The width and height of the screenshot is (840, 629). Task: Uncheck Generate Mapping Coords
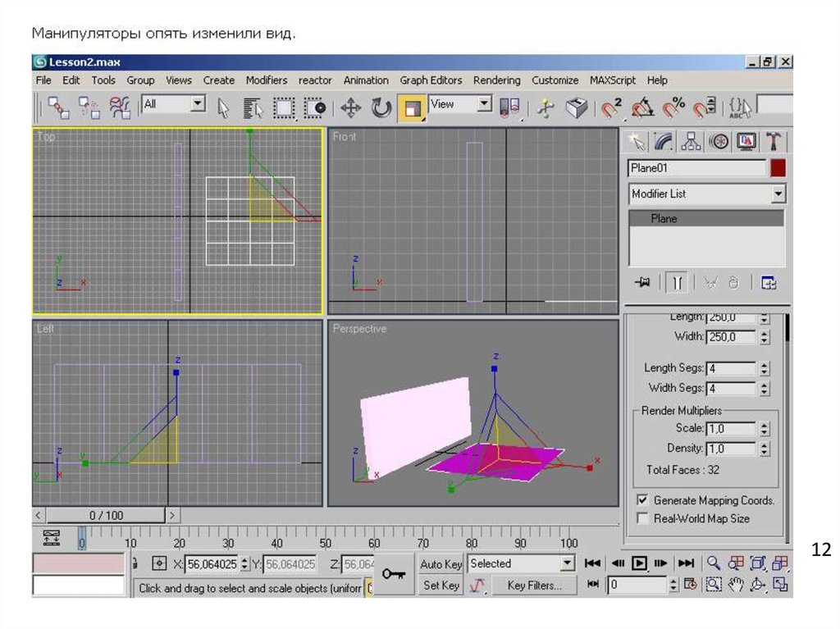(642, 500)
